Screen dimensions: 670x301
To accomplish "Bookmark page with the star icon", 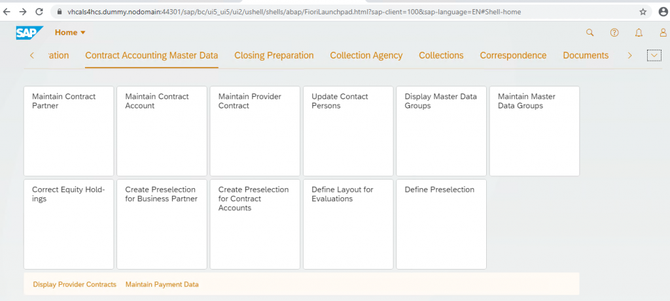I will pos(643,12).
